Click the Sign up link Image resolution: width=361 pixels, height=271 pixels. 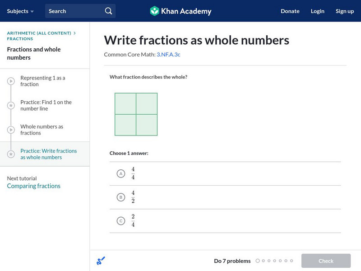click(x=344, y=11)
